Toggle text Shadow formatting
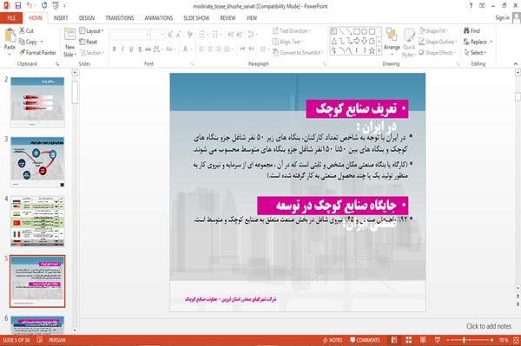The width and height of the screenshot is (521, 346). [140, 49]
